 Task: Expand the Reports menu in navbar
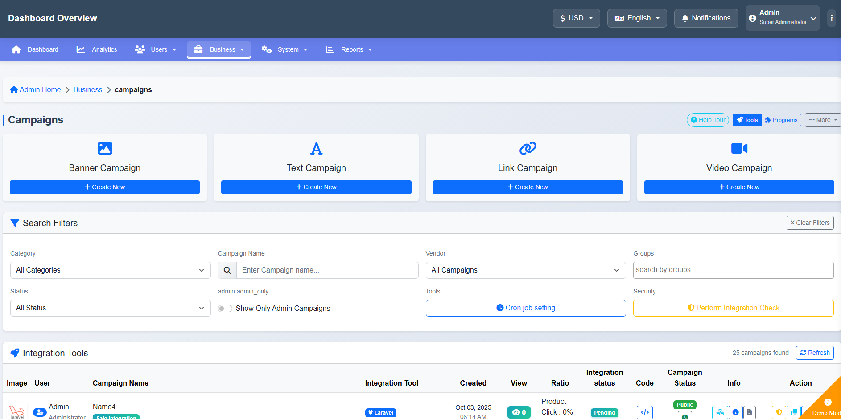(349, 49)
